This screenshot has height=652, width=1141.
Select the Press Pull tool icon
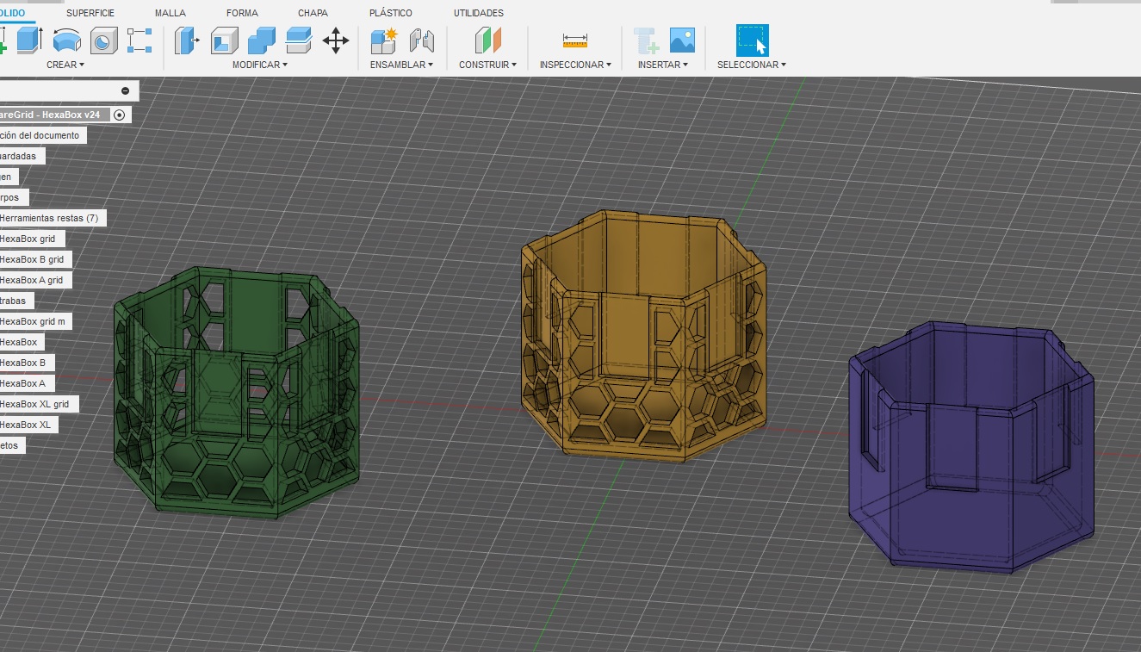187,40
